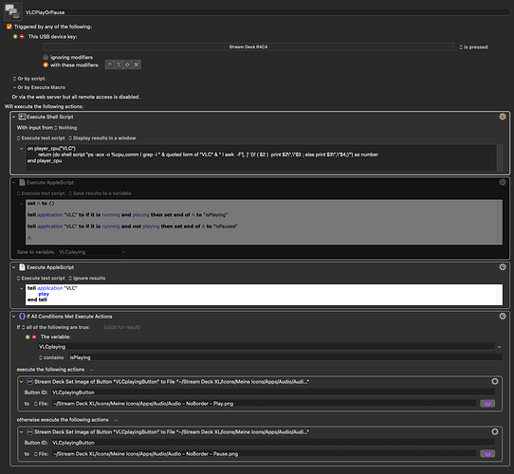514x474 pixels.
Task: Toggle the Command modifier key button
Action: tap(137, 64)
